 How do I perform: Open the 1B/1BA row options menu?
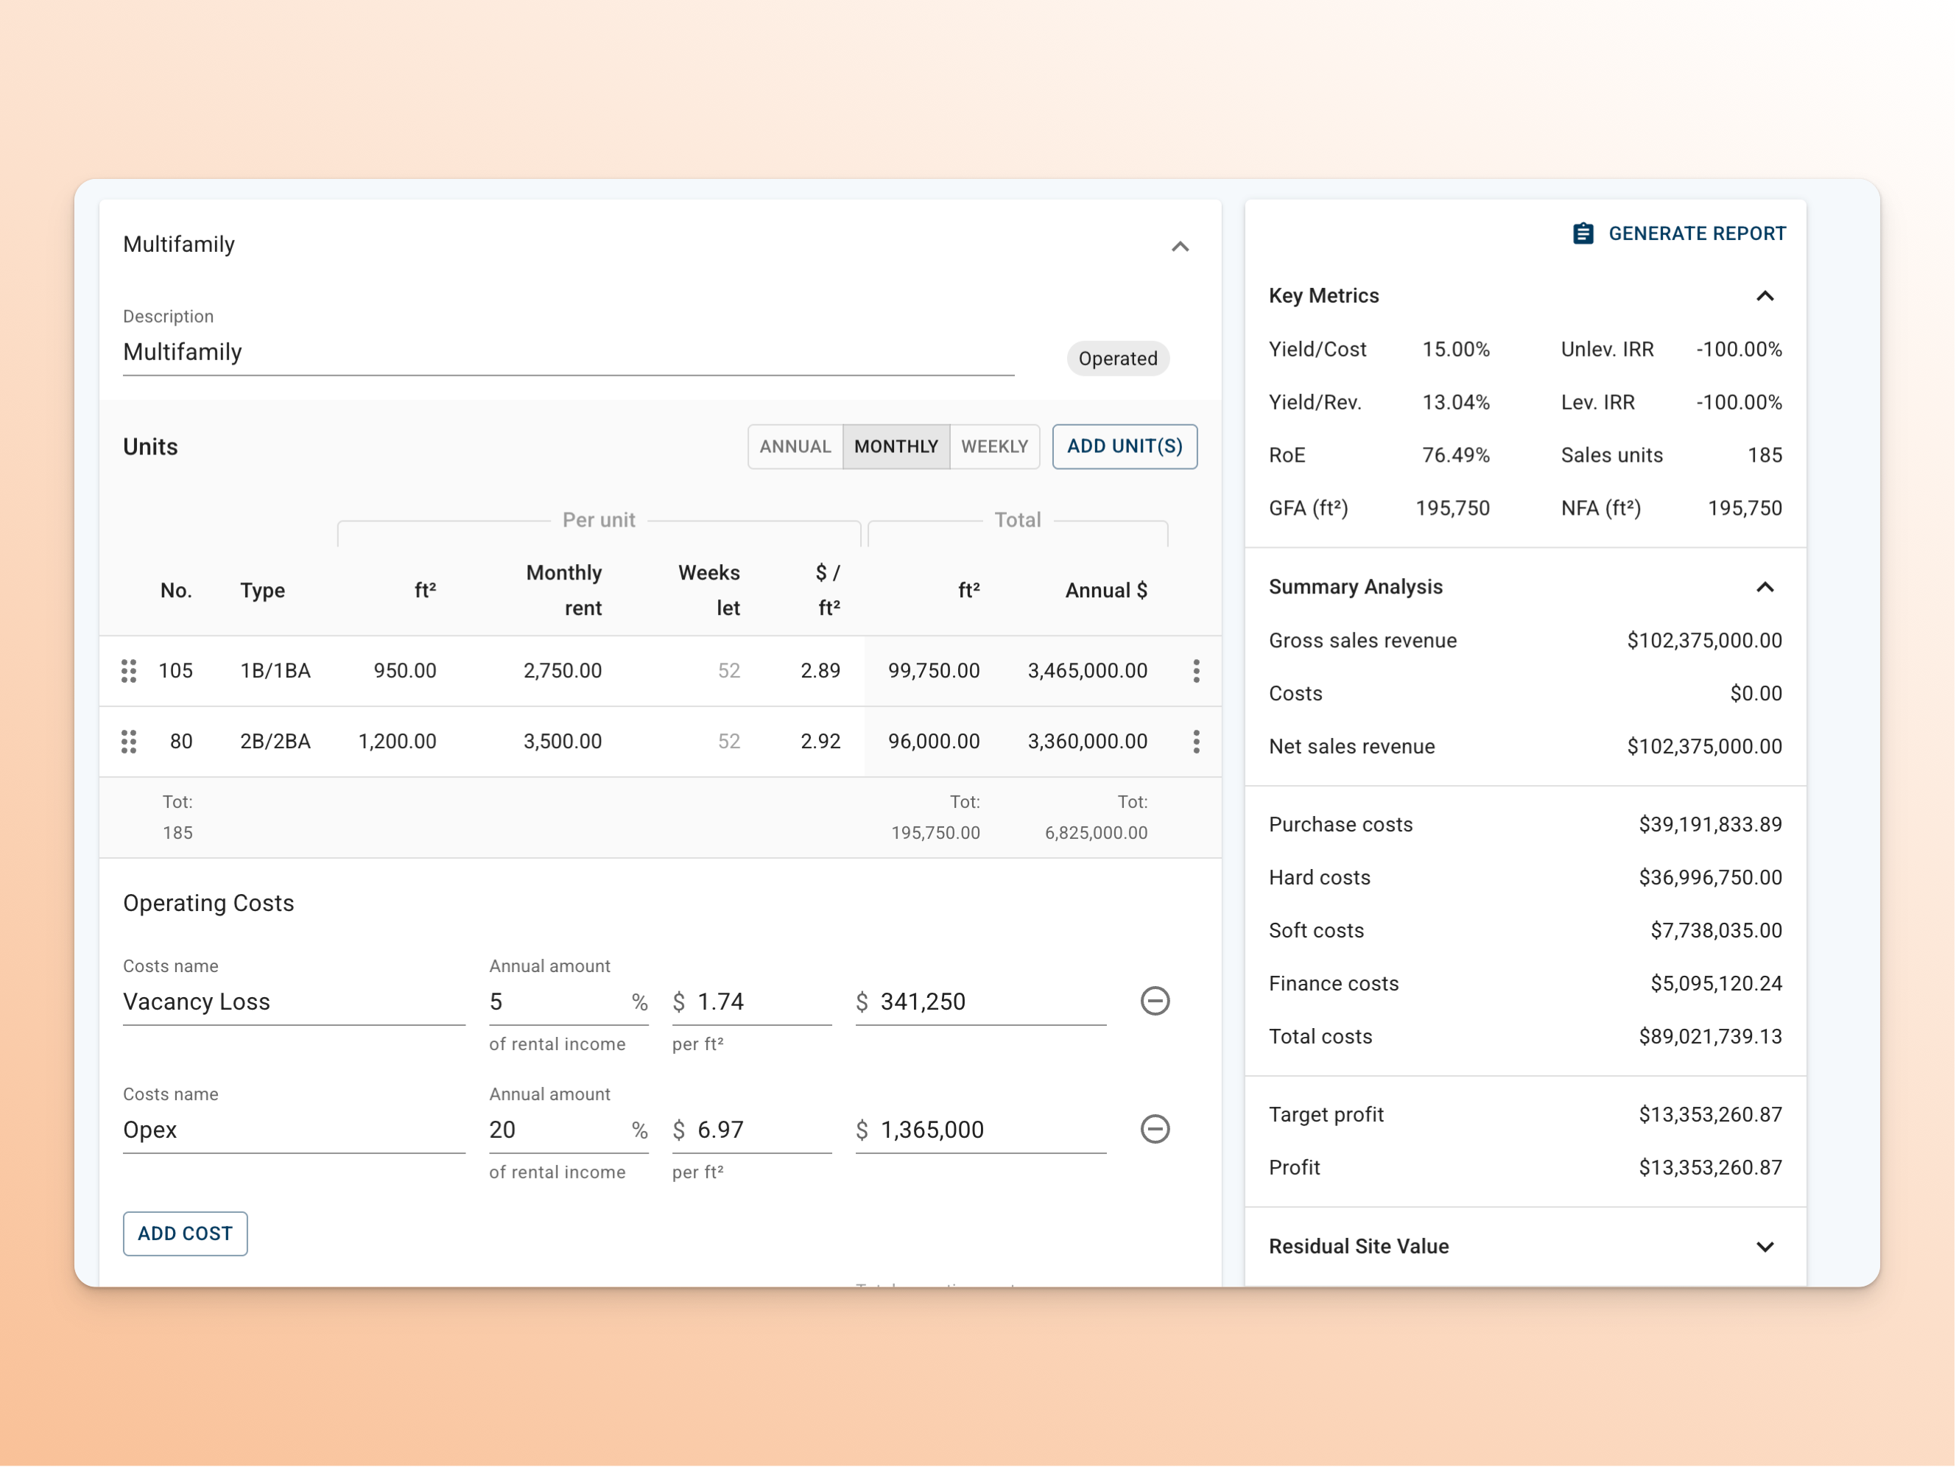point(1197,671)
